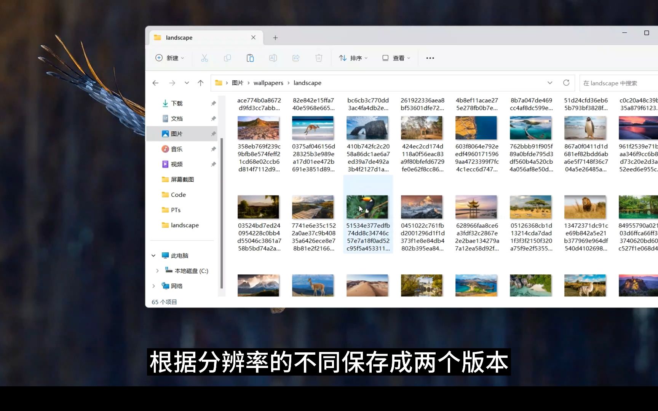Select the toucan image thumbnail
This screenshot has height=411, width=658.
tap(367, 207)
